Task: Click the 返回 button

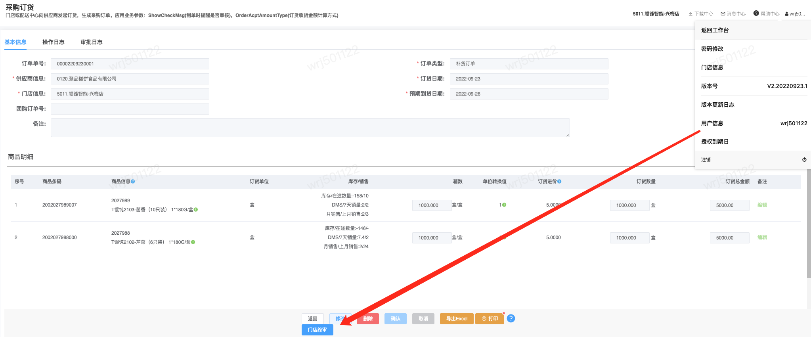Action: coord(313,319)
